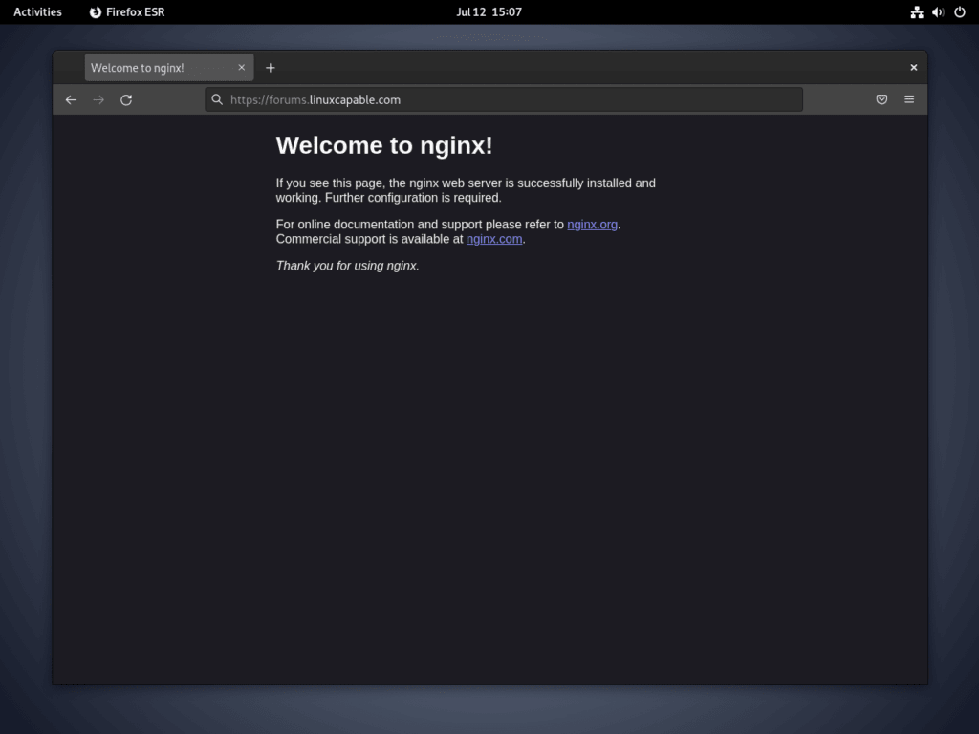The height and width of the screenshot is (734, 979).
Task: Open the Activities overview
Action: pos(37,11)
